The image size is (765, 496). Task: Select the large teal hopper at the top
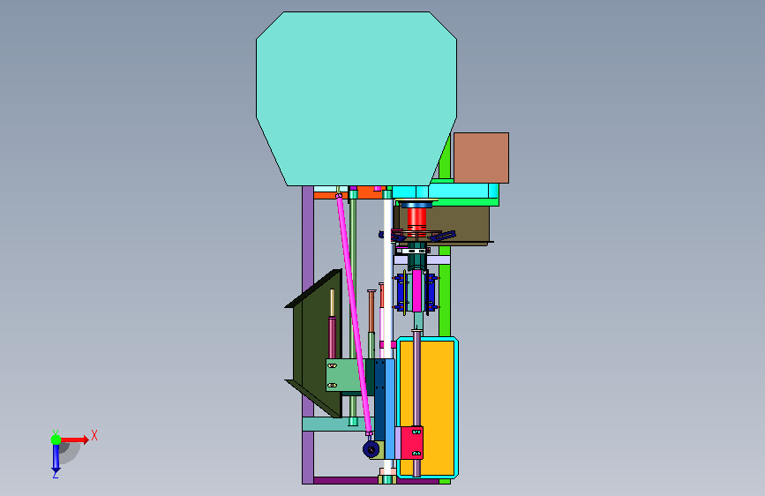356,98
